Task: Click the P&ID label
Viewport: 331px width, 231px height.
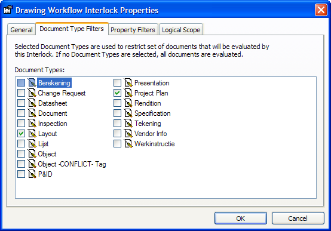Action: (x=45, y=174)
